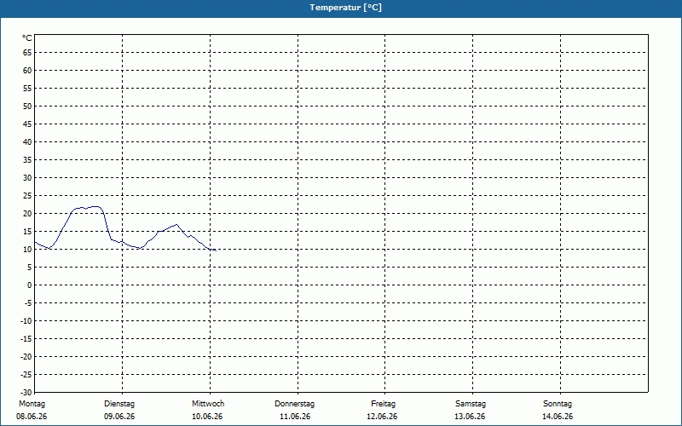Select the 45 y-axis value
Screen dimensions: 682x426
(27, 124)
